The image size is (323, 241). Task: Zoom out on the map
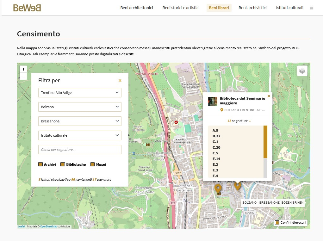pos(23,76)
